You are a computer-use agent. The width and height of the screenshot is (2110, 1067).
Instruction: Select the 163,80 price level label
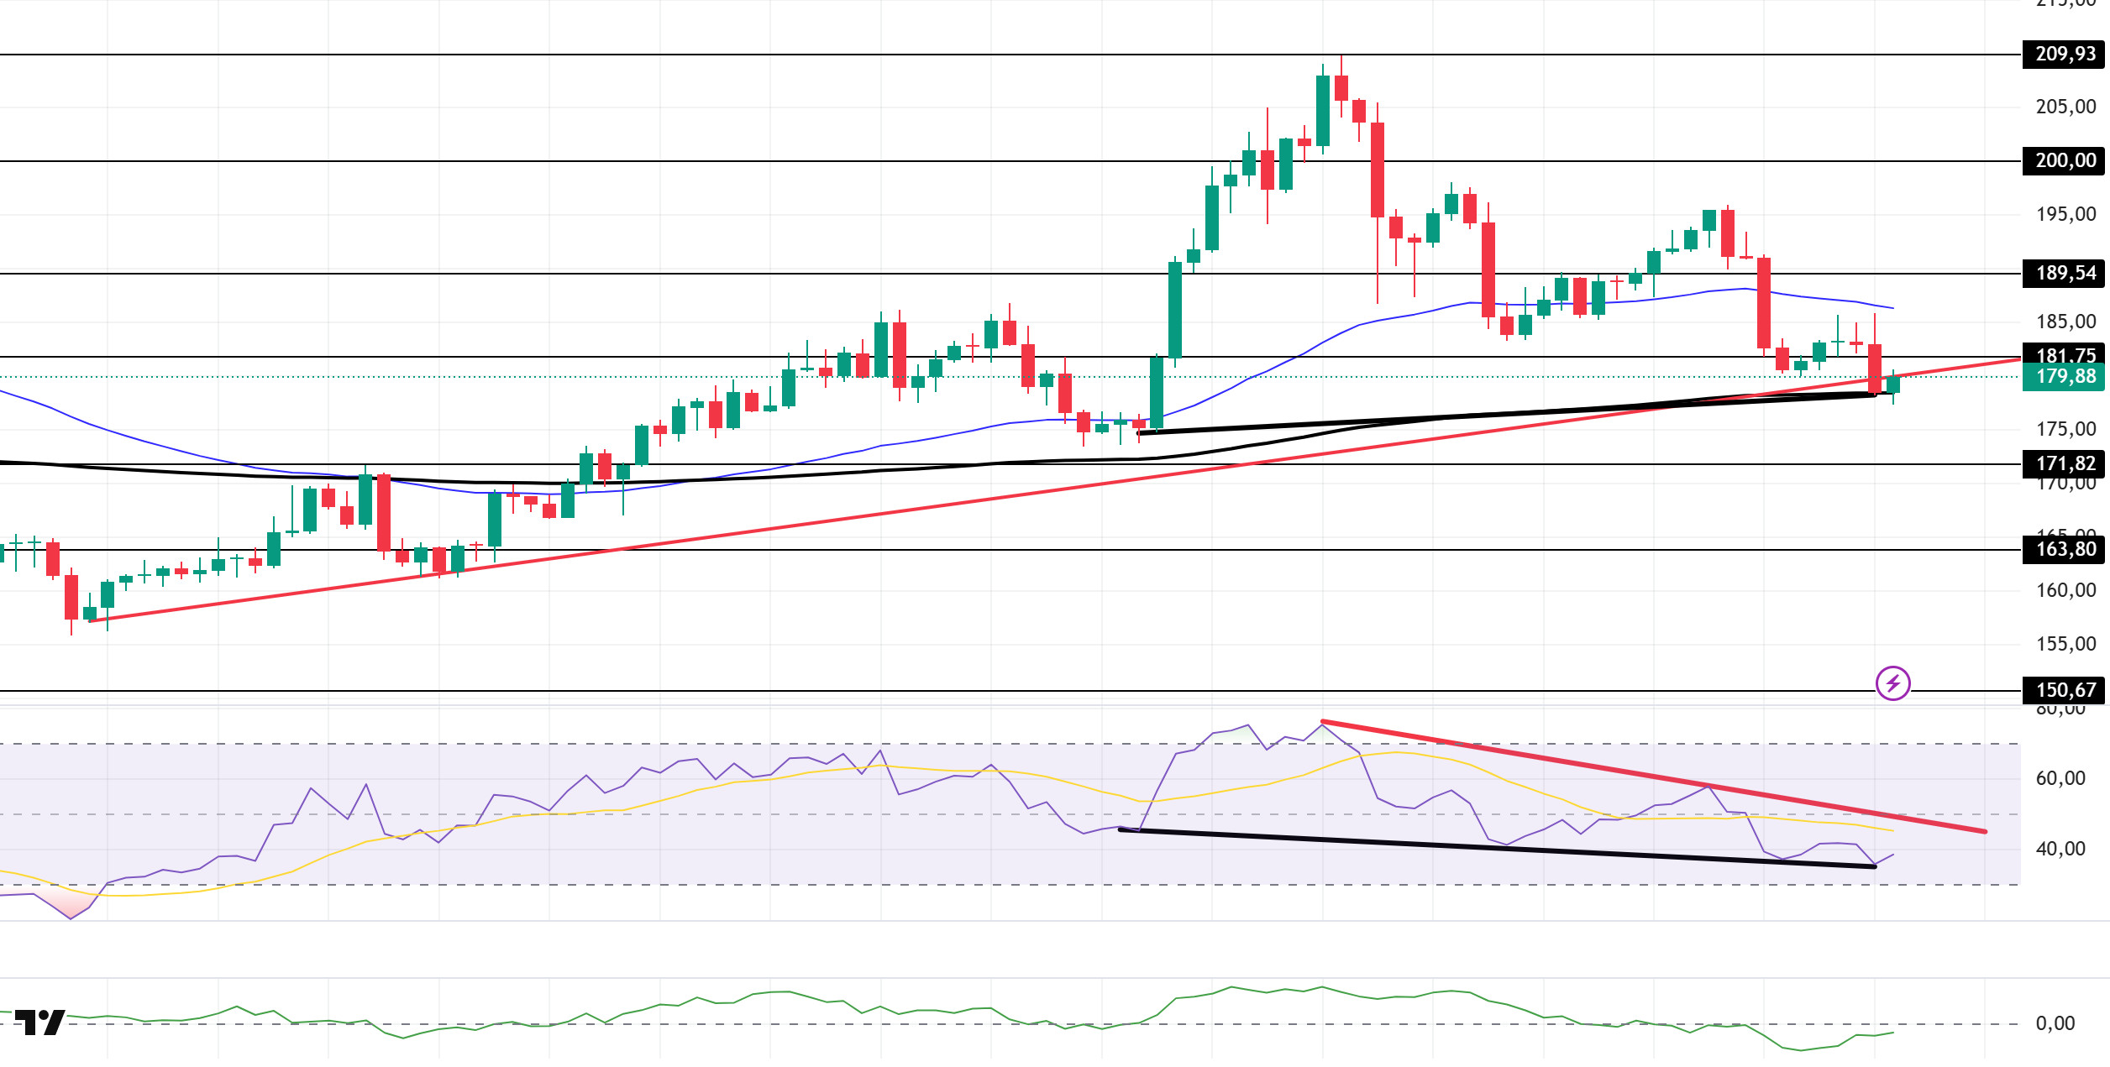click(x=2065, y=549)
